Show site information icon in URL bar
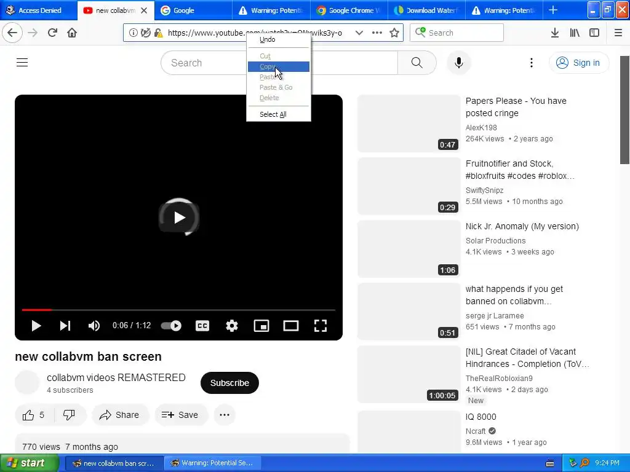 133,33
